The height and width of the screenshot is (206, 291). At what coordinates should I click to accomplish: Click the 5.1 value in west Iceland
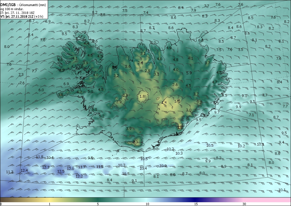tap(94, 110)
